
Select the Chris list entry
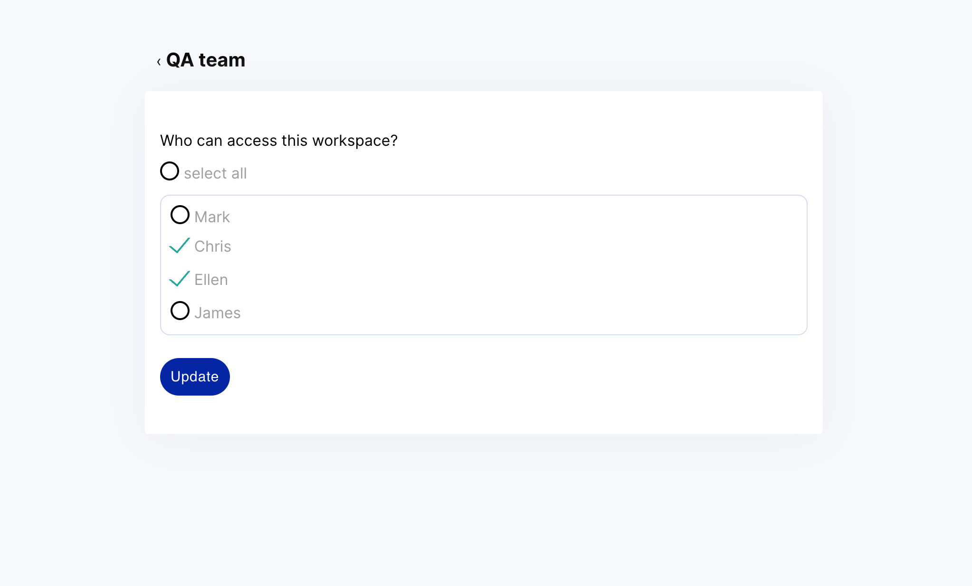tap(212, 246)
